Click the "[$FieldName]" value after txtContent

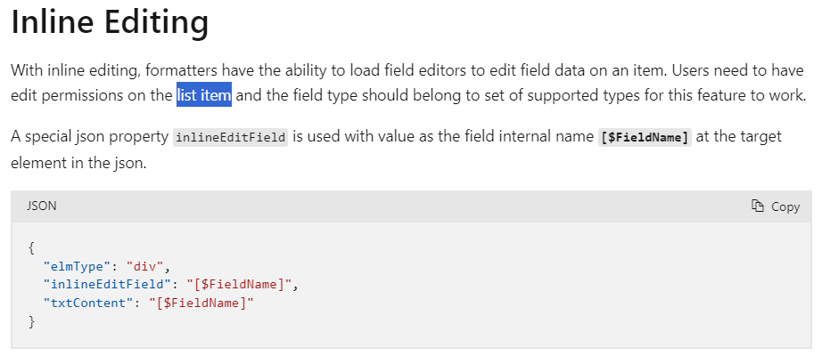point(201,303)
